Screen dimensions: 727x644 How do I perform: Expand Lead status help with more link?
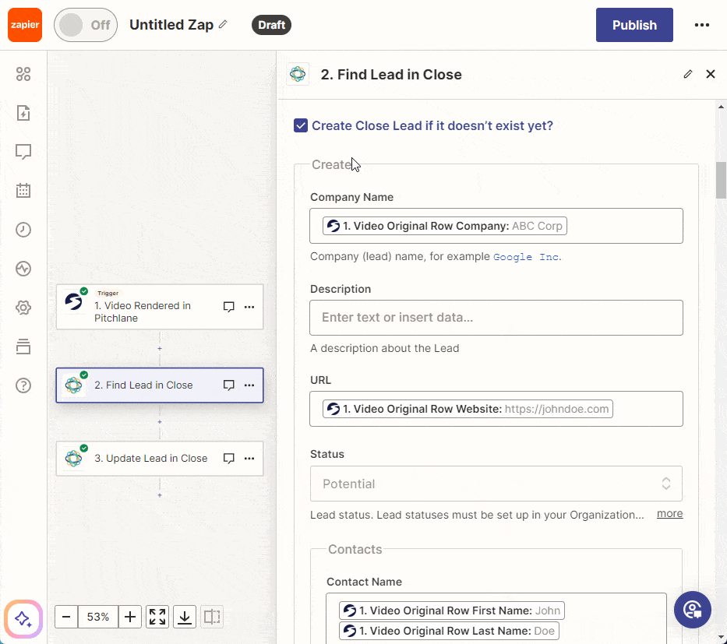(669, 514)
